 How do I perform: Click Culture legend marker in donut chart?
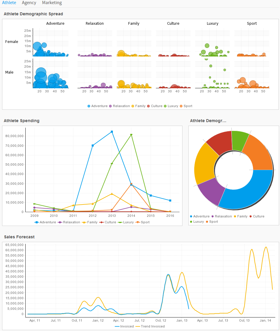coord(251,216)
